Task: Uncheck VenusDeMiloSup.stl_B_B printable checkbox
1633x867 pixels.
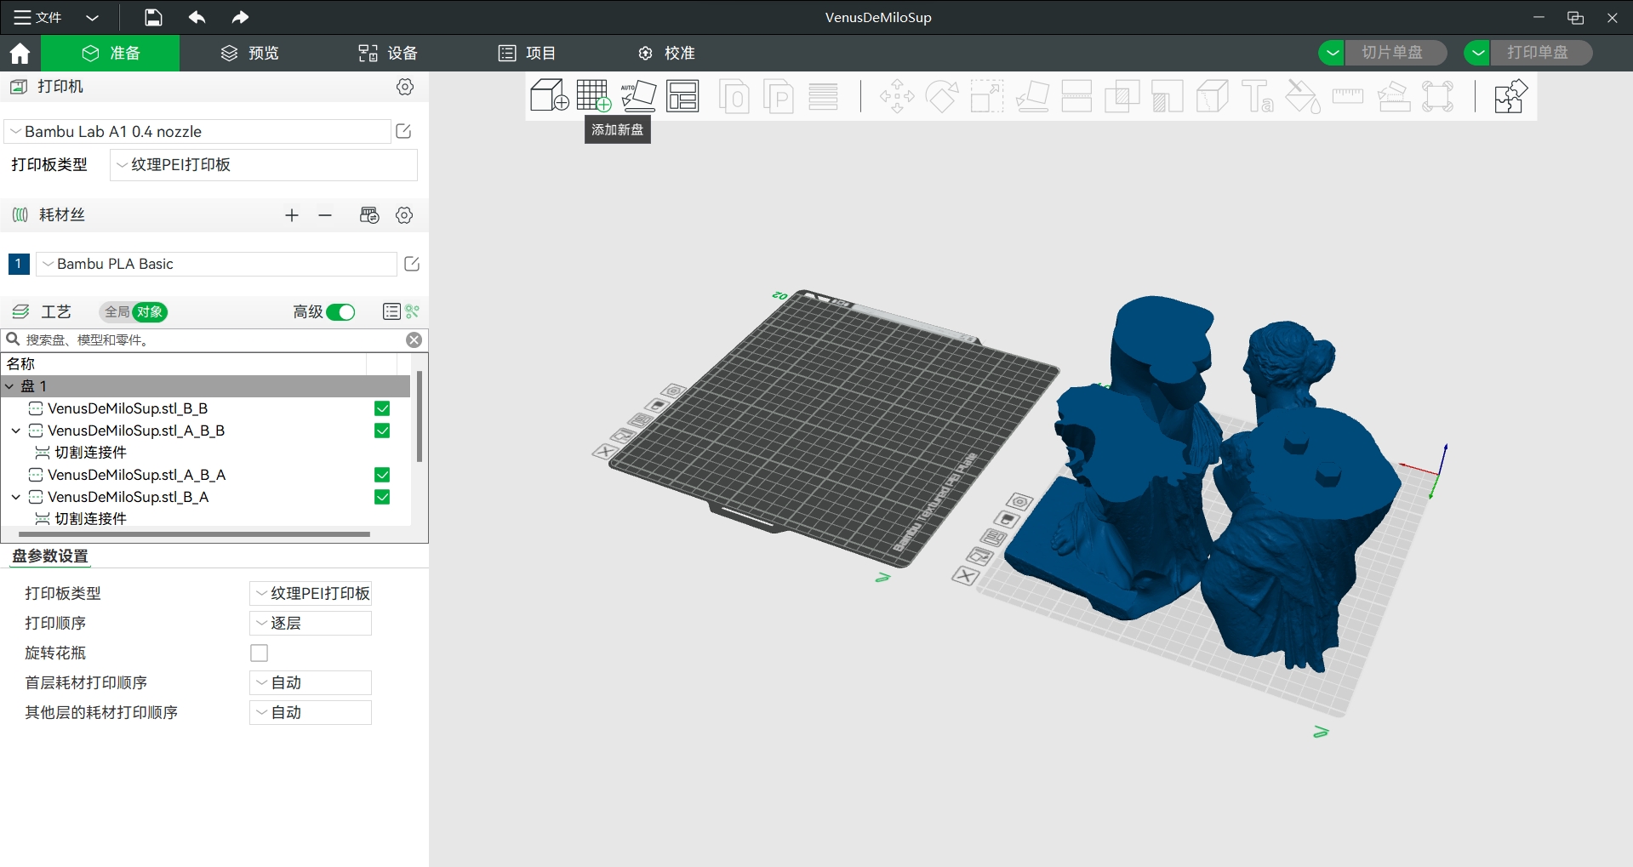Action: coord(382,408)
